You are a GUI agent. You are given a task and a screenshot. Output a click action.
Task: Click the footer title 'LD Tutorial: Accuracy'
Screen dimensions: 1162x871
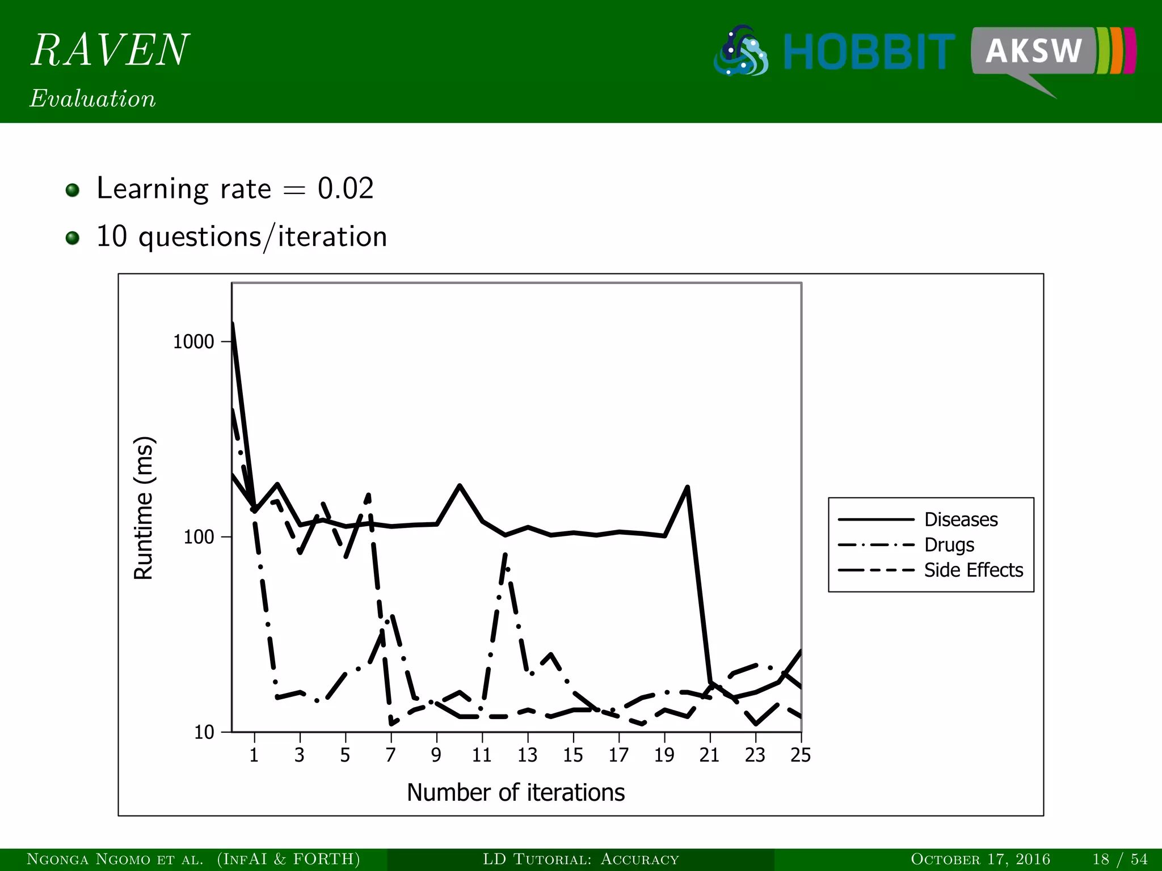tap(580, 859)
